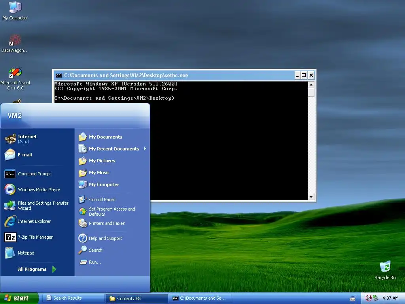Expand My Recent Documents submenu

[x=113, y=149]
